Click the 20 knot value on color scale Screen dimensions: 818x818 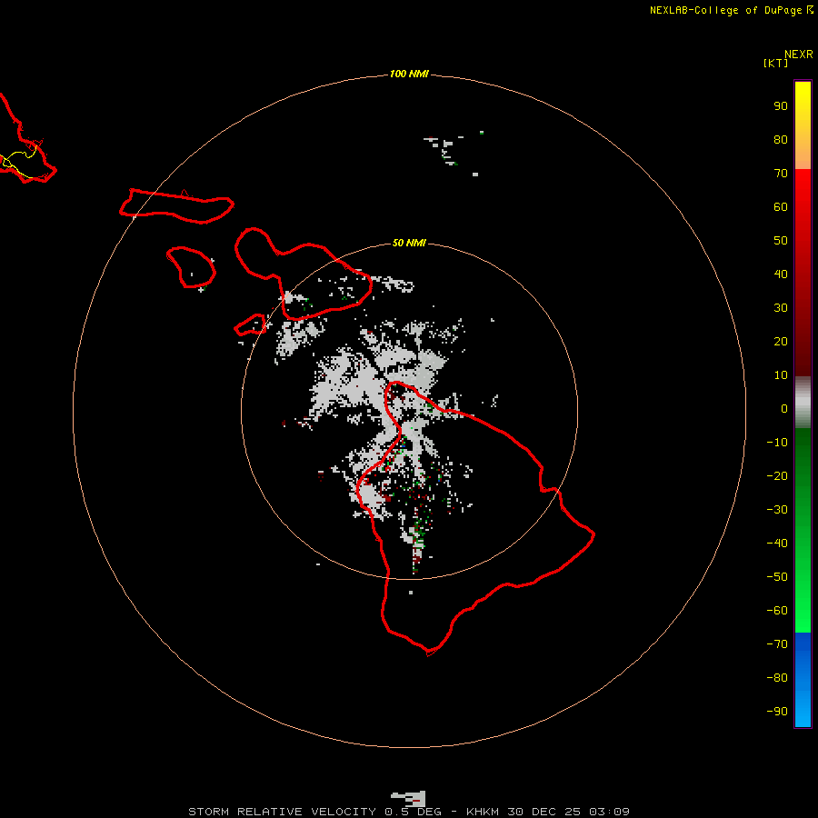point(781,342)
